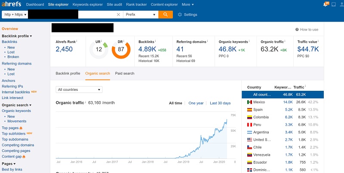Image resolution: width=344 pixels, height=173 pixels.
Task: Open Rank tracker in top navigation
Action: (136, 4)
